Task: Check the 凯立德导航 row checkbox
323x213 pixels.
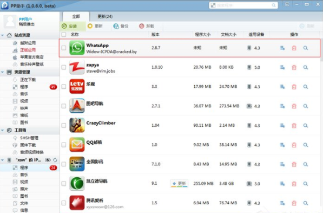Action: (64, 184)
